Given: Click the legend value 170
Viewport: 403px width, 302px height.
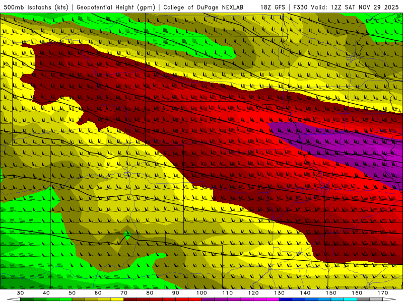Looking at the screenshot, I should (383, 293).
